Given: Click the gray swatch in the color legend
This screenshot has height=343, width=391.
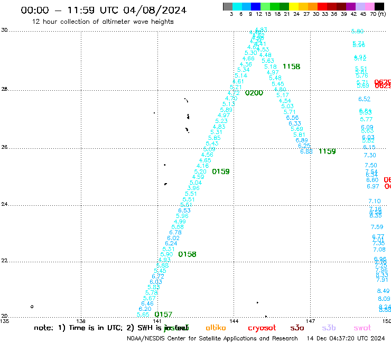Looking at the screenshot, I should coord(228,6).
